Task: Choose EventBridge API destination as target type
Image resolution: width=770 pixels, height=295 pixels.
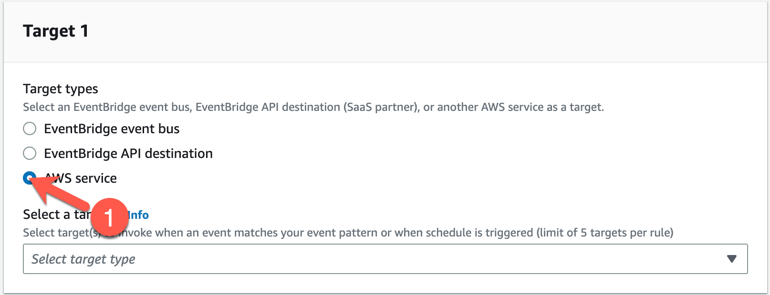Action: click(29, 153)
